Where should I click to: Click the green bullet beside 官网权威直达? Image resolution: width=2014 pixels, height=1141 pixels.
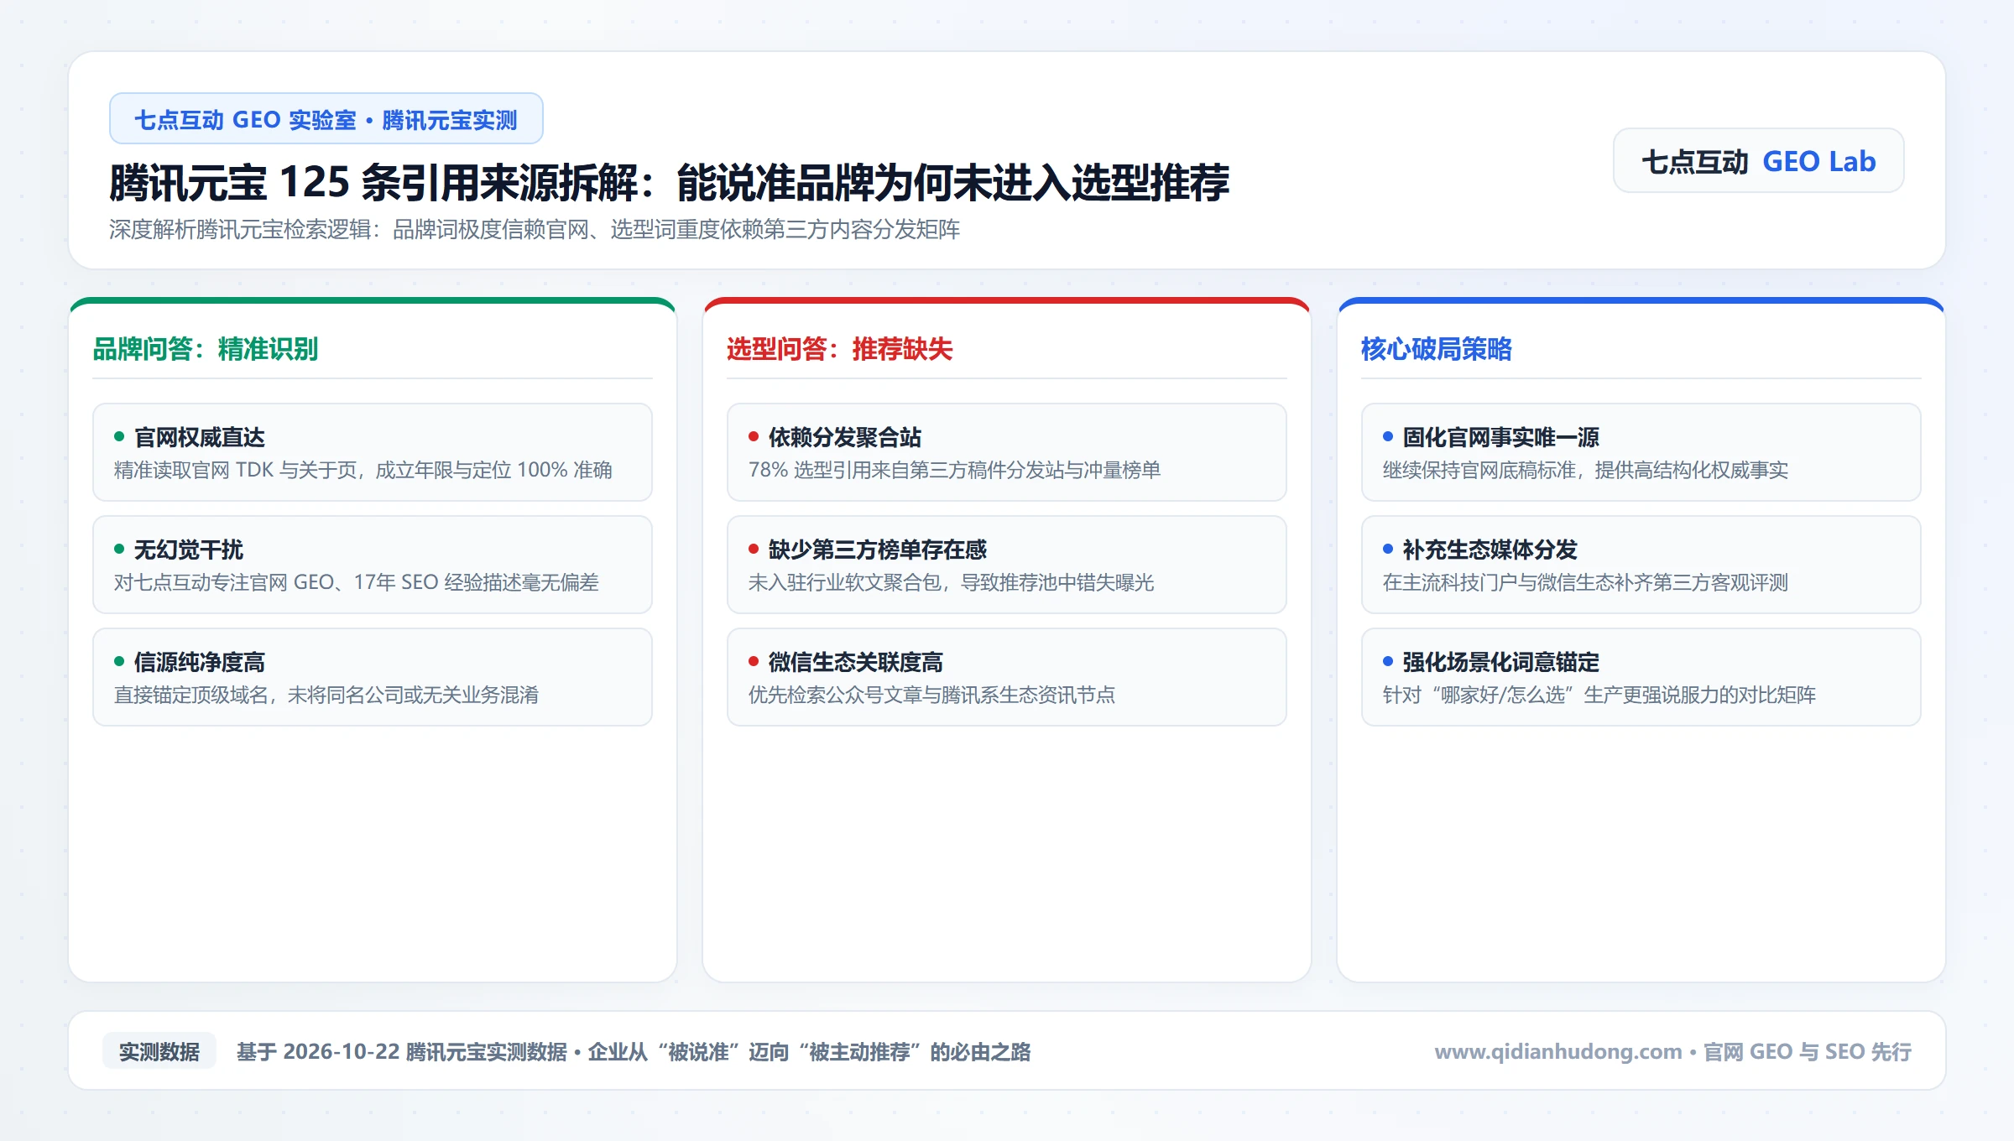pos(119,436)
